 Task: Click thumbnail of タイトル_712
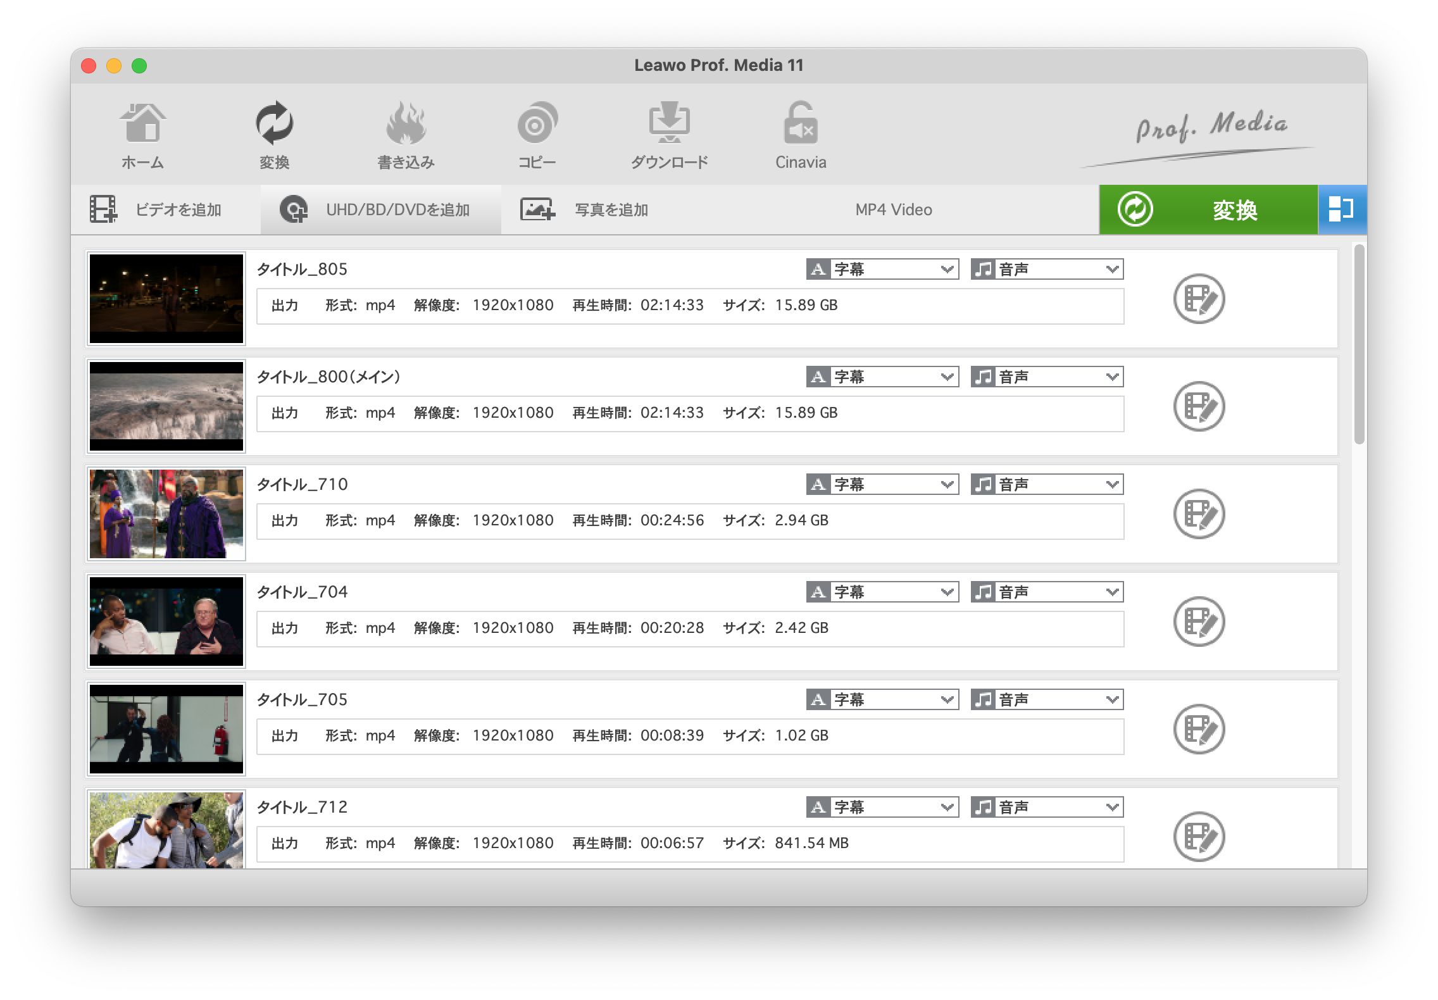pyautogui.click(x=166, y=830)
